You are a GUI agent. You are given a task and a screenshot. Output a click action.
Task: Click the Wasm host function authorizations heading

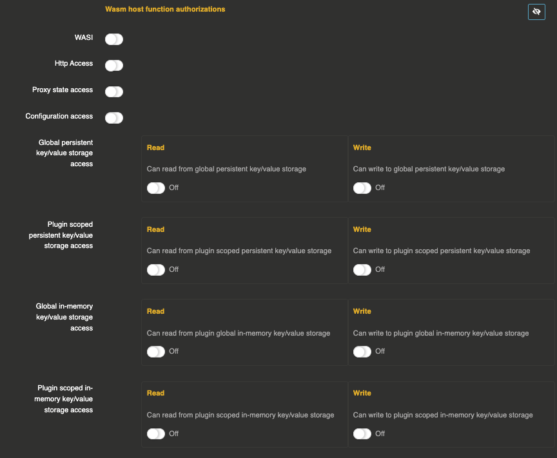coord(165,10)
